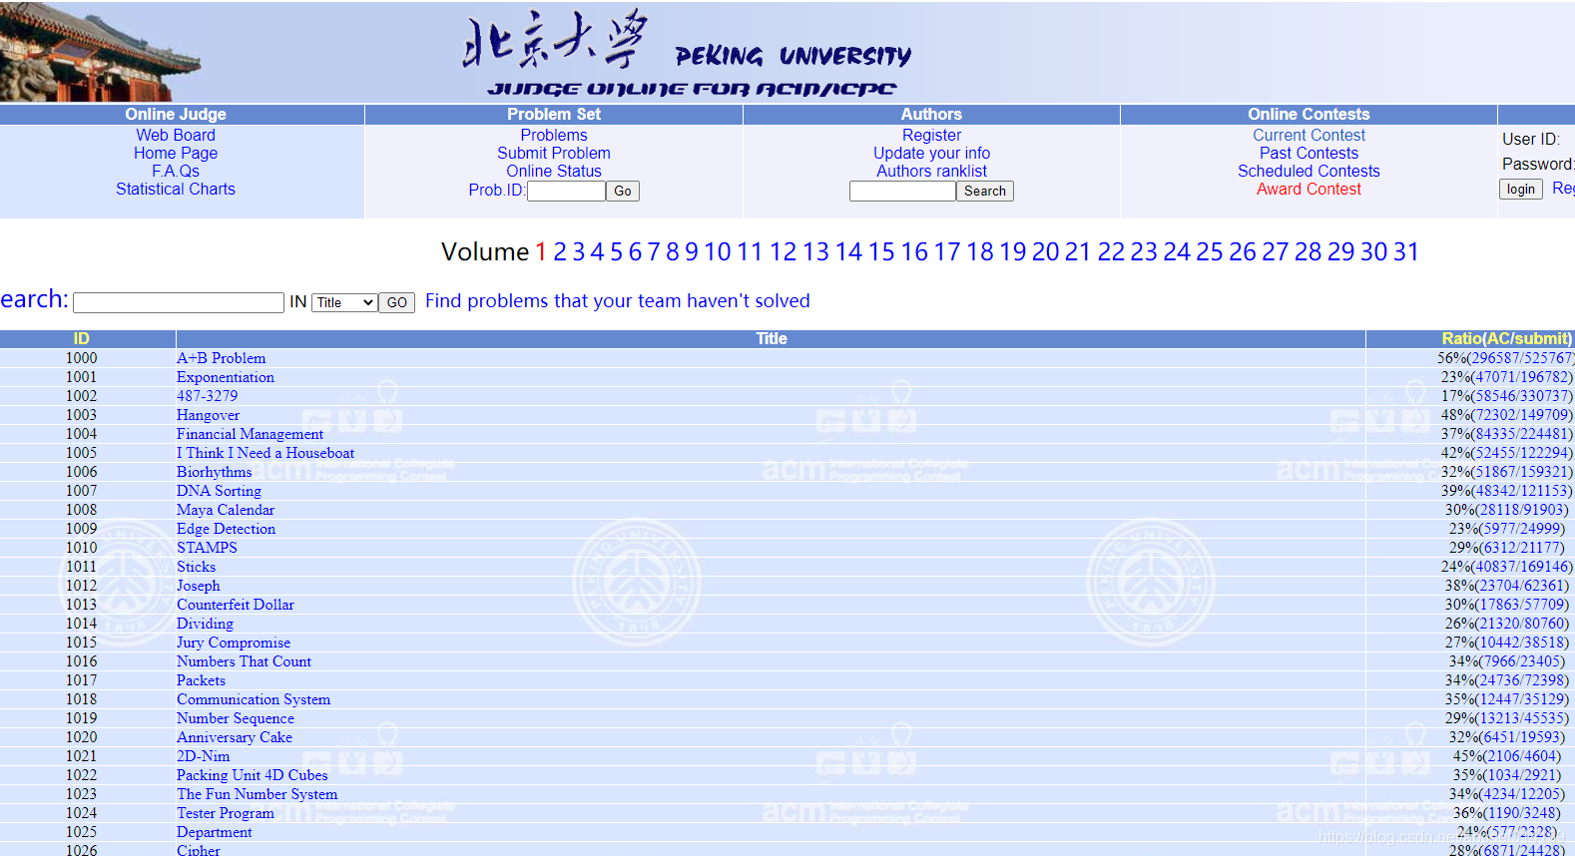The width and height of the screenshot is (1575, 856).
Task: Focus the Prob.ID input field
Action: 566,191
